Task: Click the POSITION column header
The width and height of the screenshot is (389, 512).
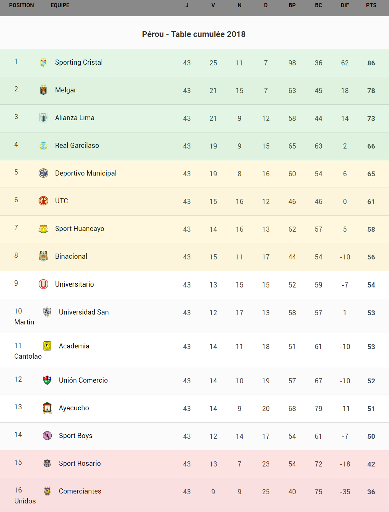Action: click(x=22, y=5)
